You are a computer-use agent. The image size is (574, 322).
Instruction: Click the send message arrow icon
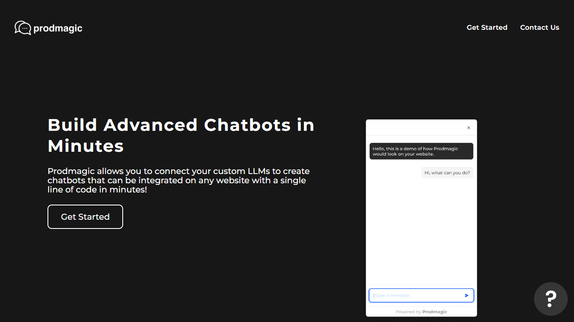pos(466,296)
